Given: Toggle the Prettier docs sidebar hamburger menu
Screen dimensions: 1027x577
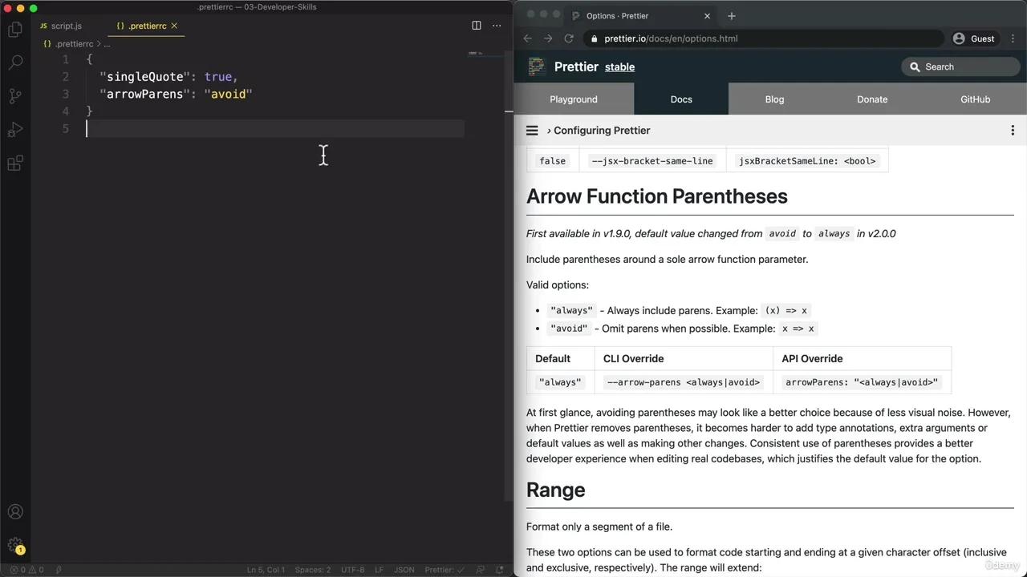Looking at the screenshot, I should (x=532, y=131).
